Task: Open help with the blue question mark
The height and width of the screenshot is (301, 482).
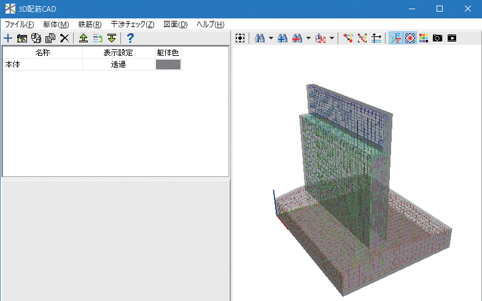Action: point(130,38)
